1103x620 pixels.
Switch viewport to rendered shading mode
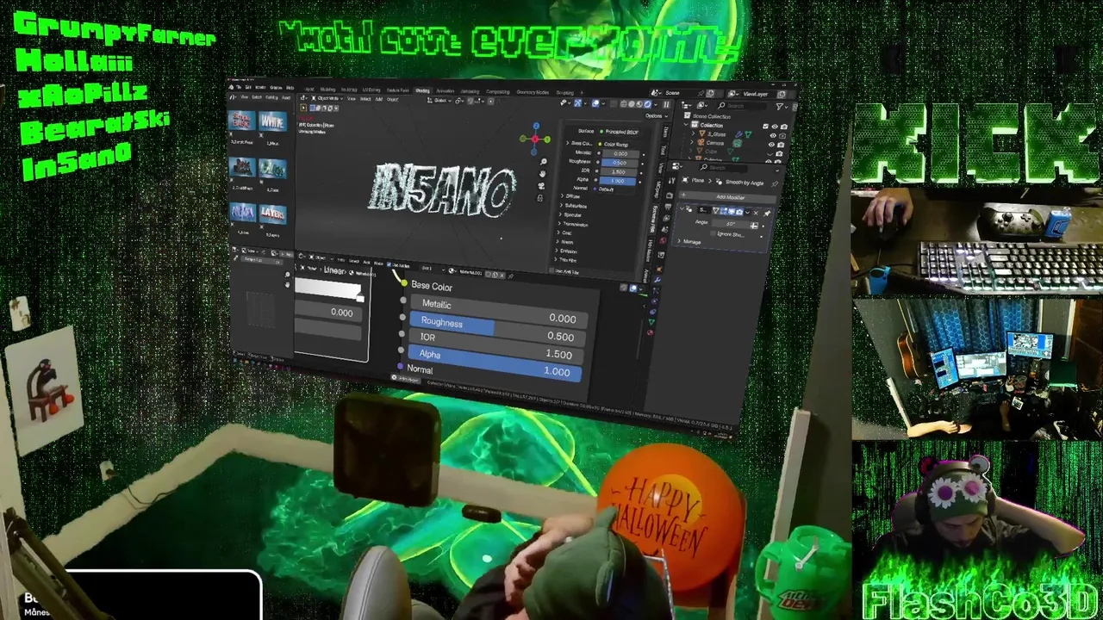647,104
